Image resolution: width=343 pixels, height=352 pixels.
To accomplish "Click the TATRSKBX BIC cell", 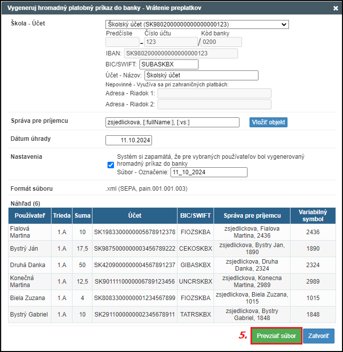I will [x=195, y=314].
